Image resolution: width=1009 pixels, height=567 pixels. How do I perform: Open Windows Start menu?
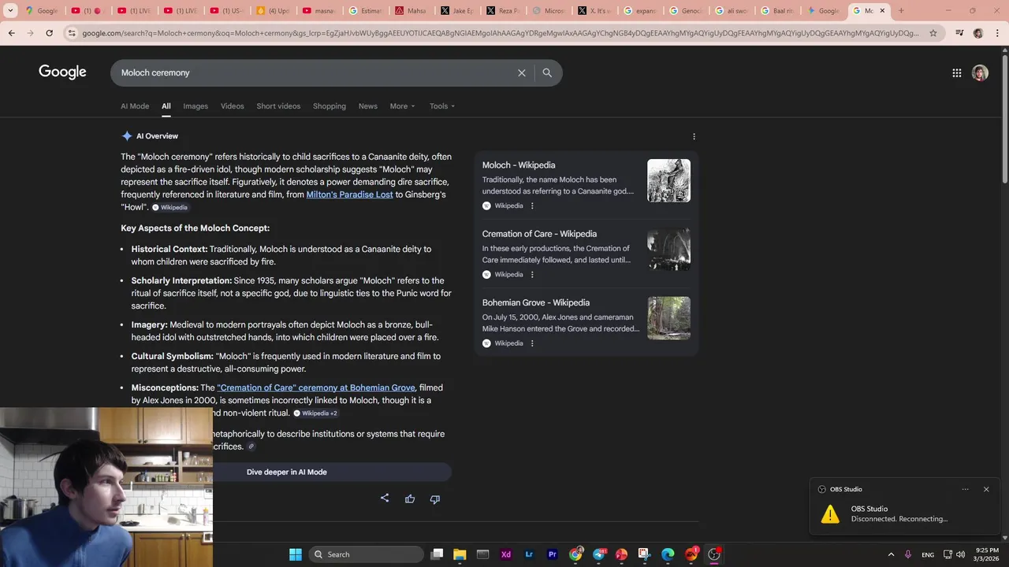tap(296, 554)
